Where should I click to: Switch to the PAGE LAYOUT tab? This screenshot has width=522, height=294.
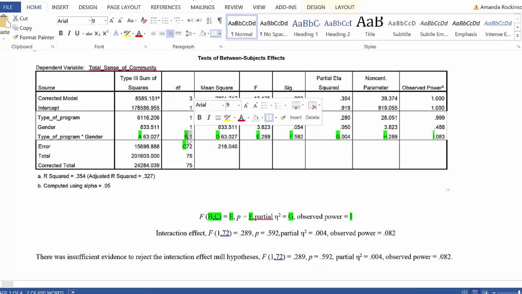point(124,7)
